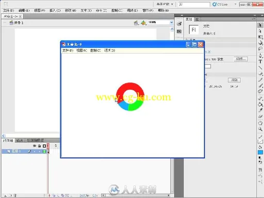Click the stage color swatch in Properties
This screenshot has width=264, height=198.
208,67
